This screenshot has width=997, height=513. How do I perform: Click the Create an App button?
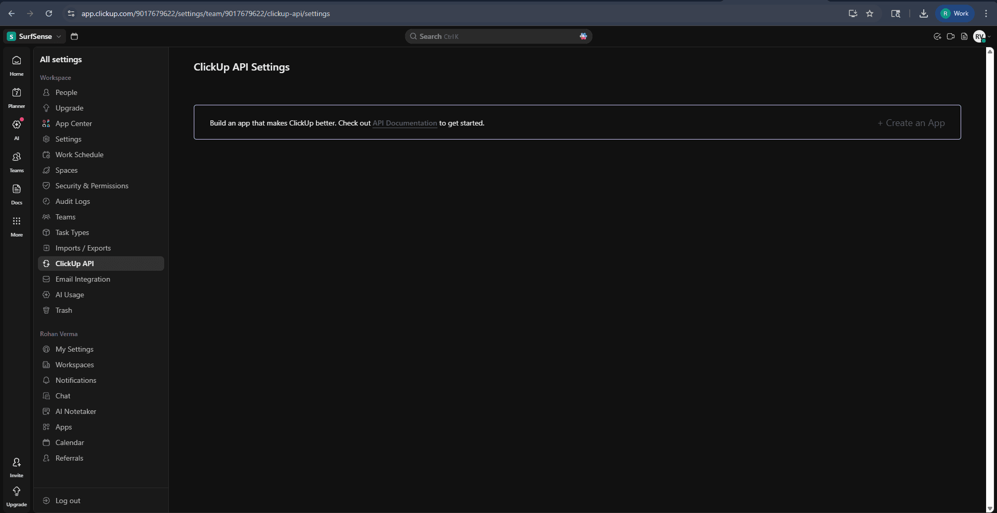[911, 123]
